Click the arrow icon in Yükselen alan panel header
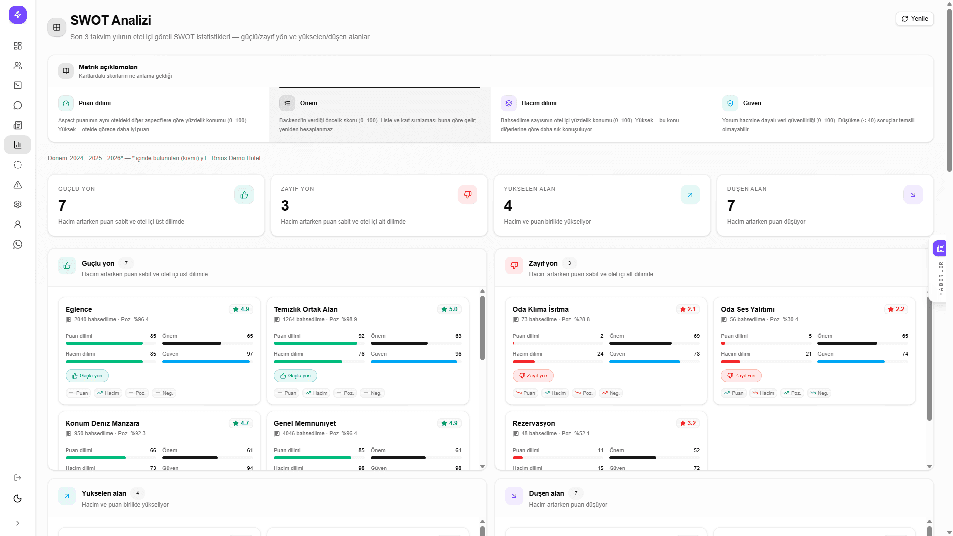Image resolution: width=953 pixels, height=536 pixels. [67, 496]
